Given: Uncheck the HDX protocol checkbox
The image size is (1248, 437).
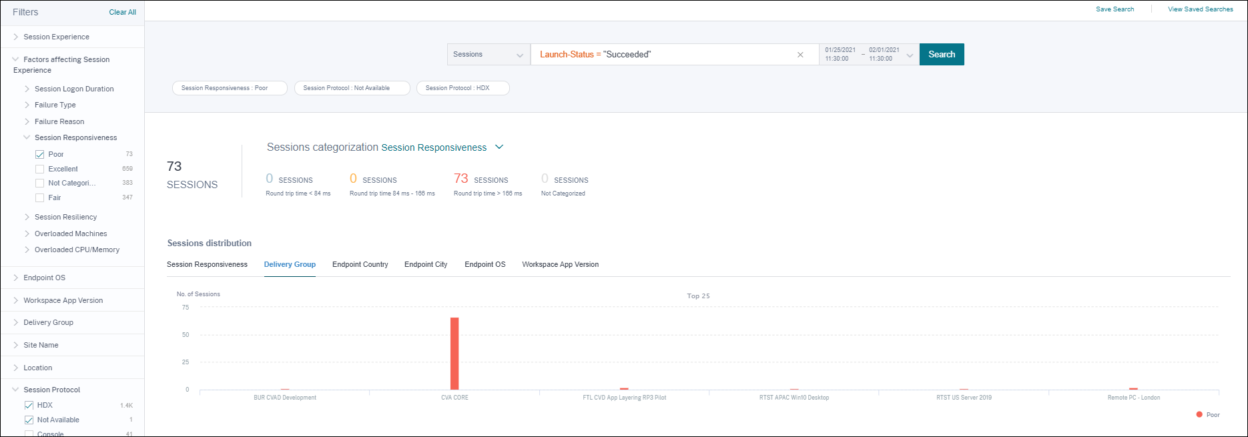Looking at the screenshot, I should [x=29, y=405].
